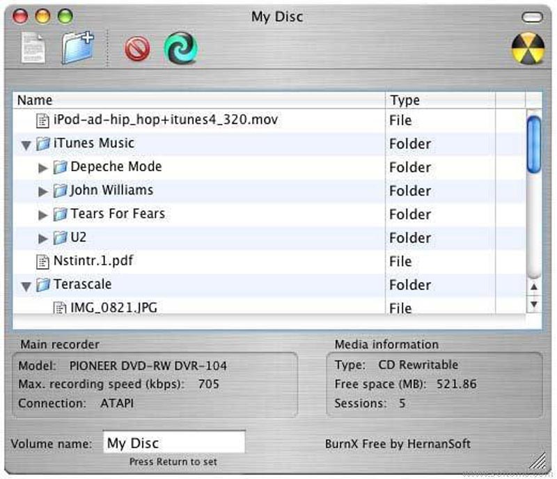The height and width of the screenshot is (479, 557).
Task: Click the Terascale folder icon
Action: coord(45,284)
